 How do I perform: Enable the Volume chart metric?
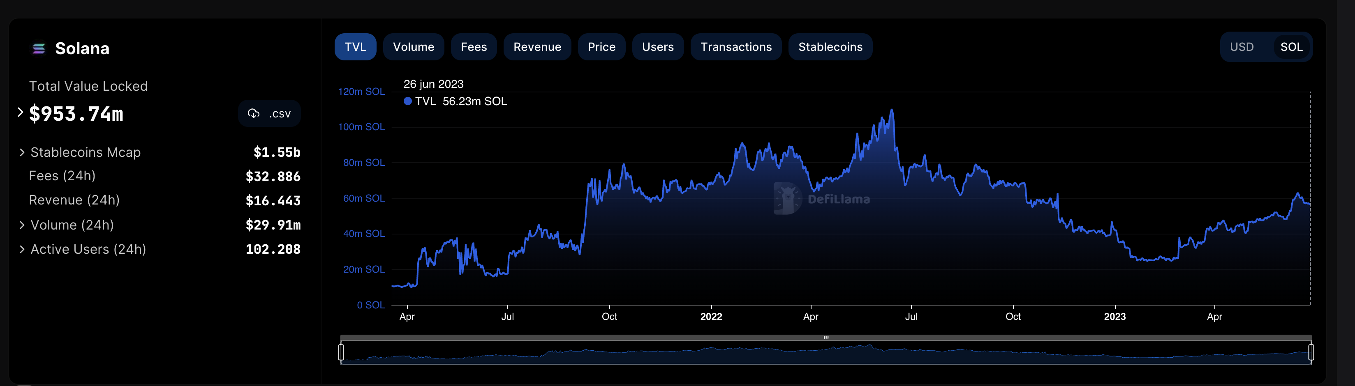tap(414, 47)
